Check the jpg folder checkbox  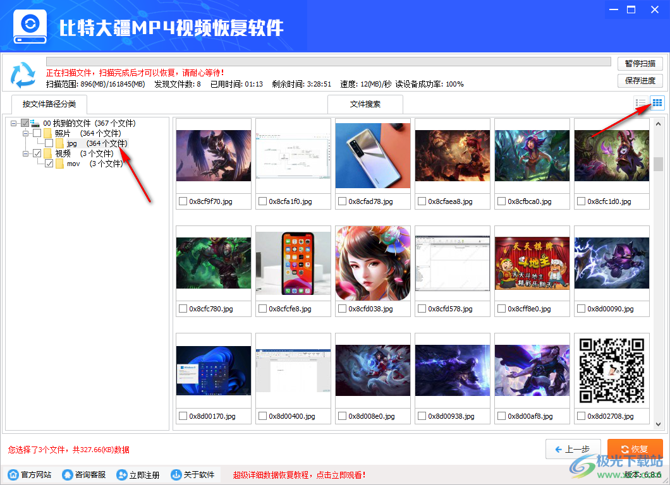coord(49,143)
